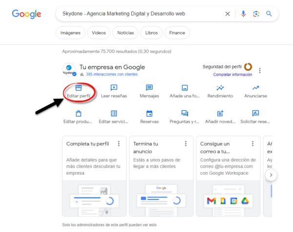Open business profile three-dot menu
The width and height of the screenshot is (293, 232).
pos(260,71)
